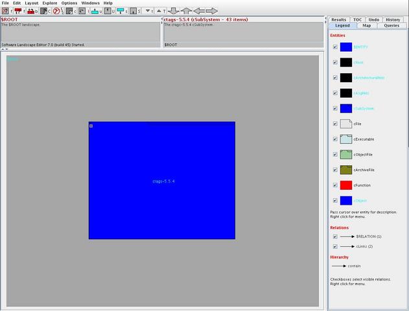This screenshot has width=409, height=311.
Task: Click the blue cObject color swatch
Action: coord(346,201)
